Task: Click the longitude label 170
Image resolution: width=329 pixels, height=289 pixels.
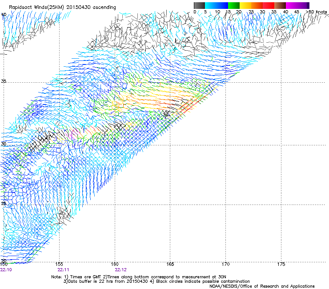Action: [225, 264]
